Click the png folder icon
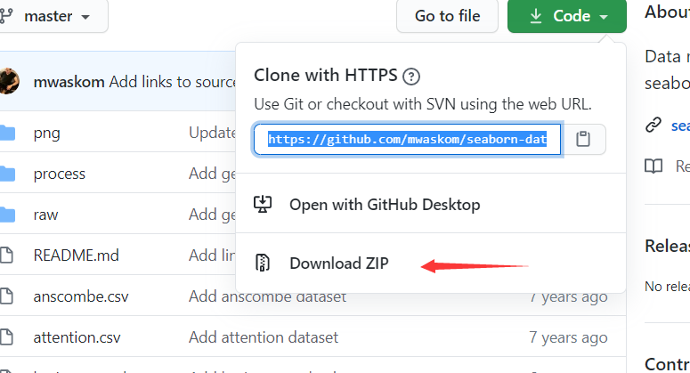Image resolution: width=690 pixels, height=373 pixels. (7, 133)
